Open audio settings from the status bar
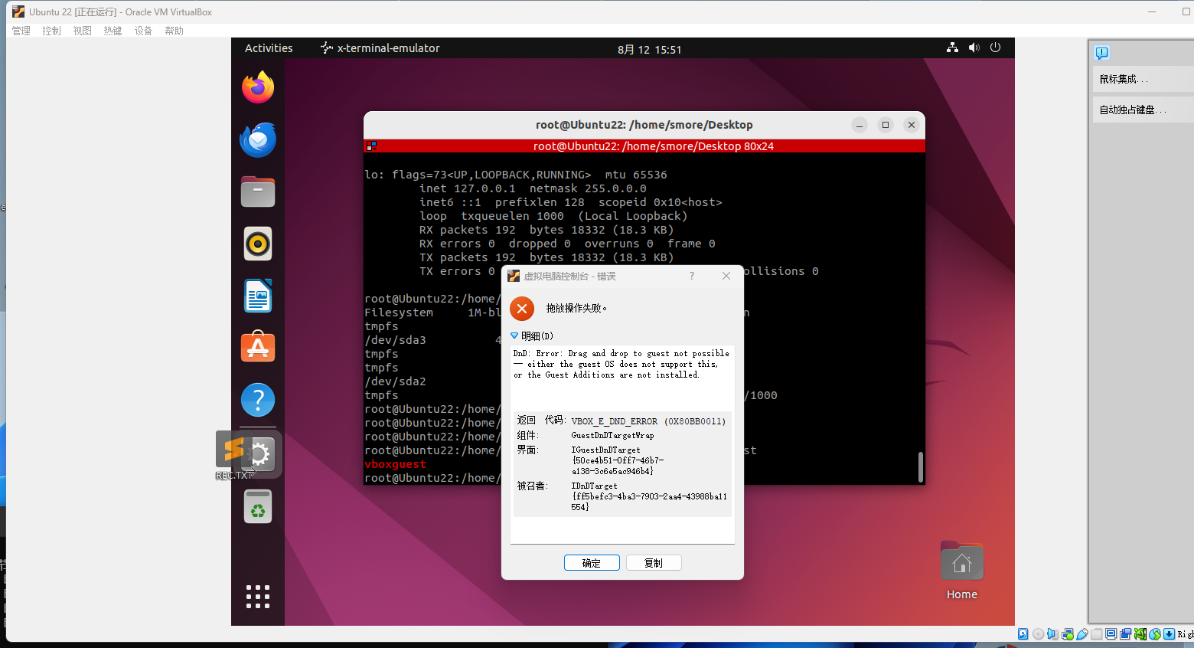Screen dimensions: 1194x648 1053,634
